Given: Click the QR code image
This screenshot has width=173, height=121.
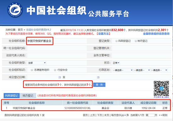Looking at the screenshot, I should (x=161, y=89).
